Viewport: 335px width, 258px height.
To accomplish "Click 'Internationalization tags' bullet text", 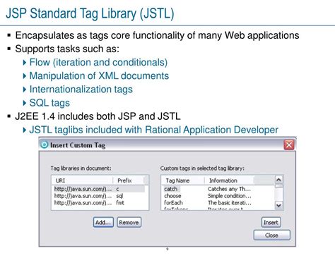I will click(81, 90).
